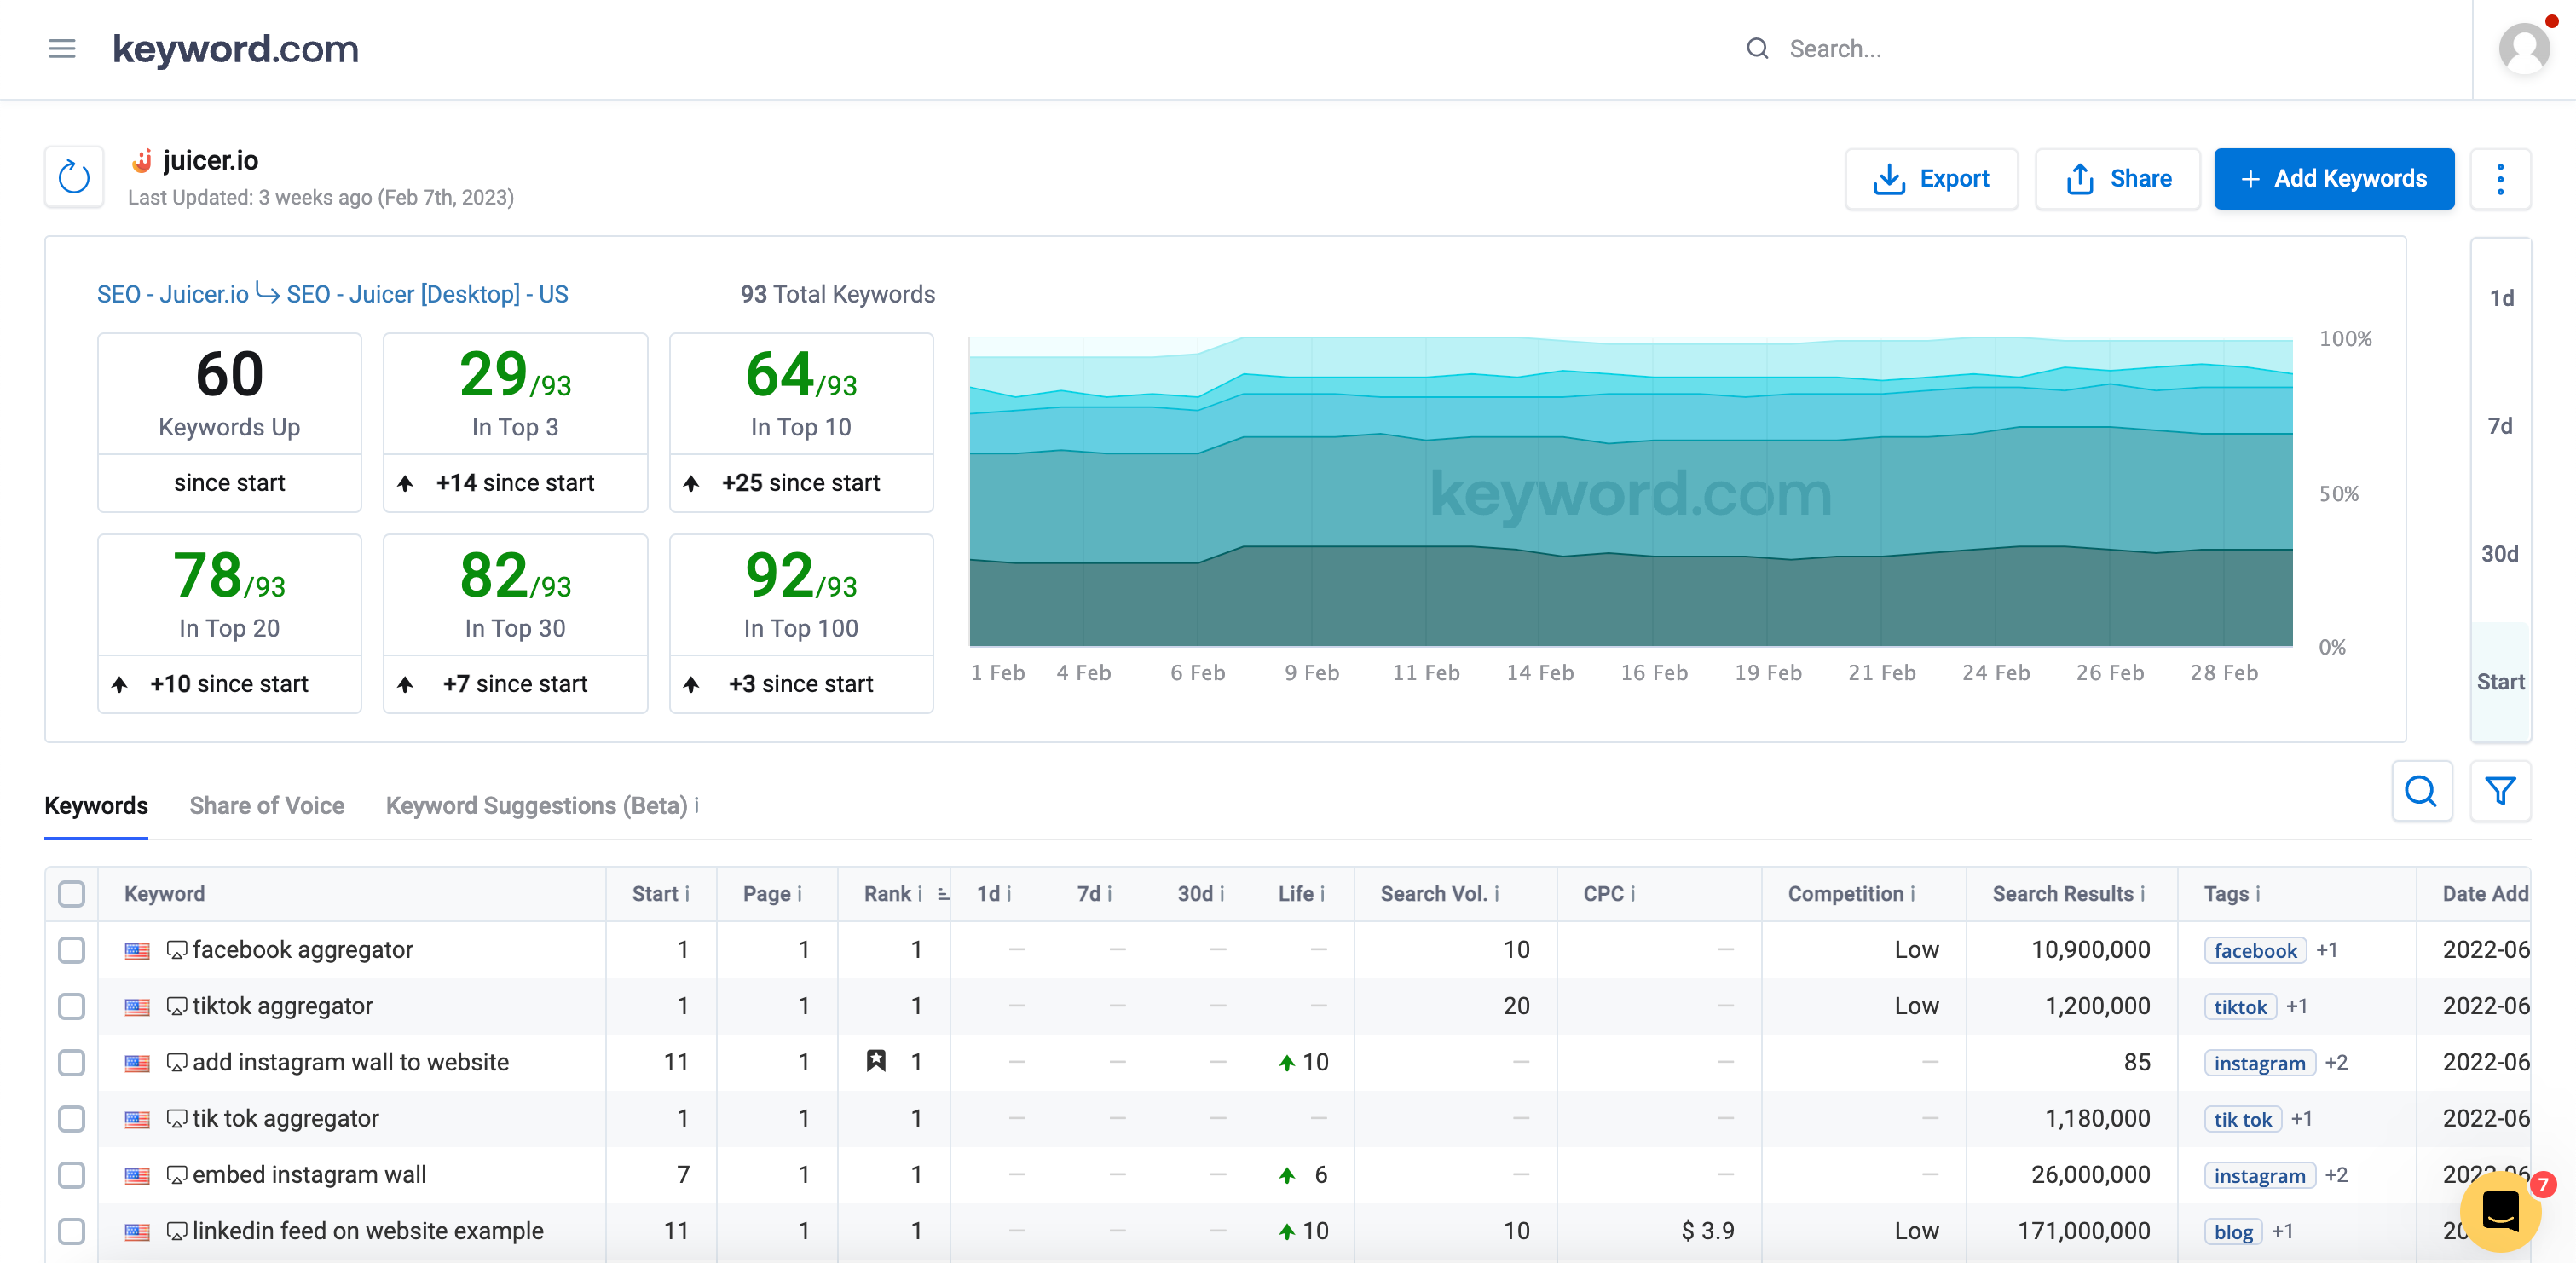
Task: Check the embed instagram wall row checkbox
Action: [72, 1175]
